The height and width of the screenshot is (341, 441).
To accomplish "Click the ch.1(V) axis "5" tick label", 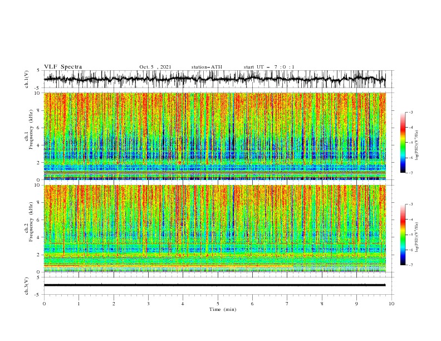I will tap(38, 71).
